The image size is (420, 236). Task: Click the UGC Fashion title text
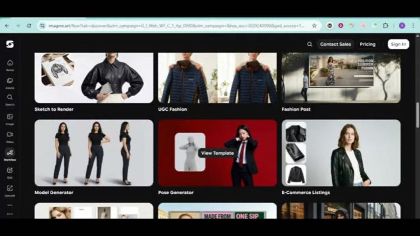173,109
